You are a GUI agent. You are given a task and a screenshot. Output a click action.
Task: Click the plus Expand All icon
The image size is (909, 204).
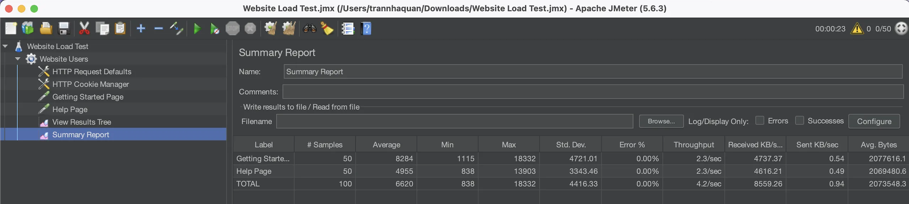[141, 29]
